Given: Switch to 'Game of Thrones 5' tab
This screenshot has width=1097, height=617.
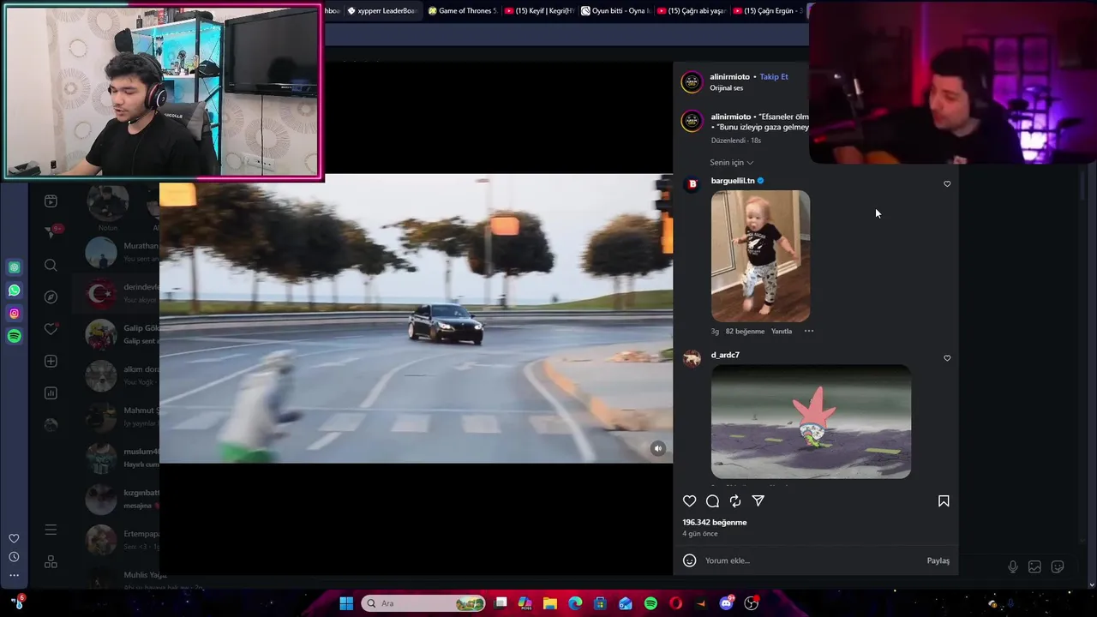Looking at the screenshot, I should pyautogui.click(x=462, y=11).
